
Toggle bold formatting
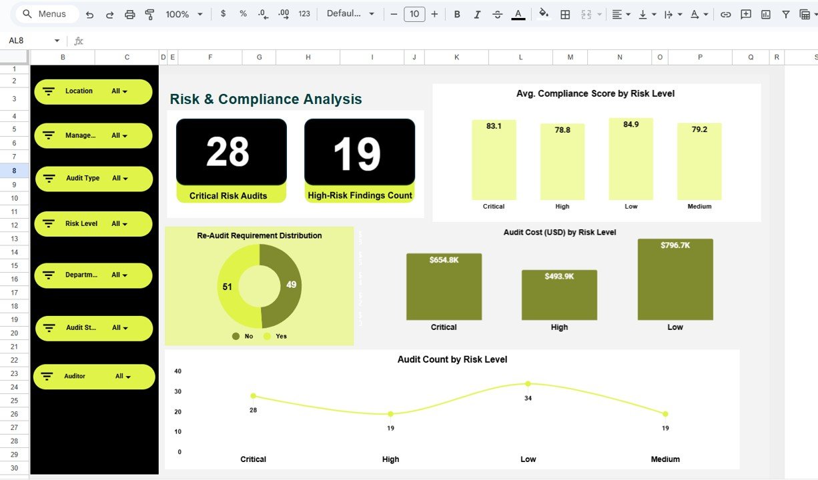coord(457,13)
